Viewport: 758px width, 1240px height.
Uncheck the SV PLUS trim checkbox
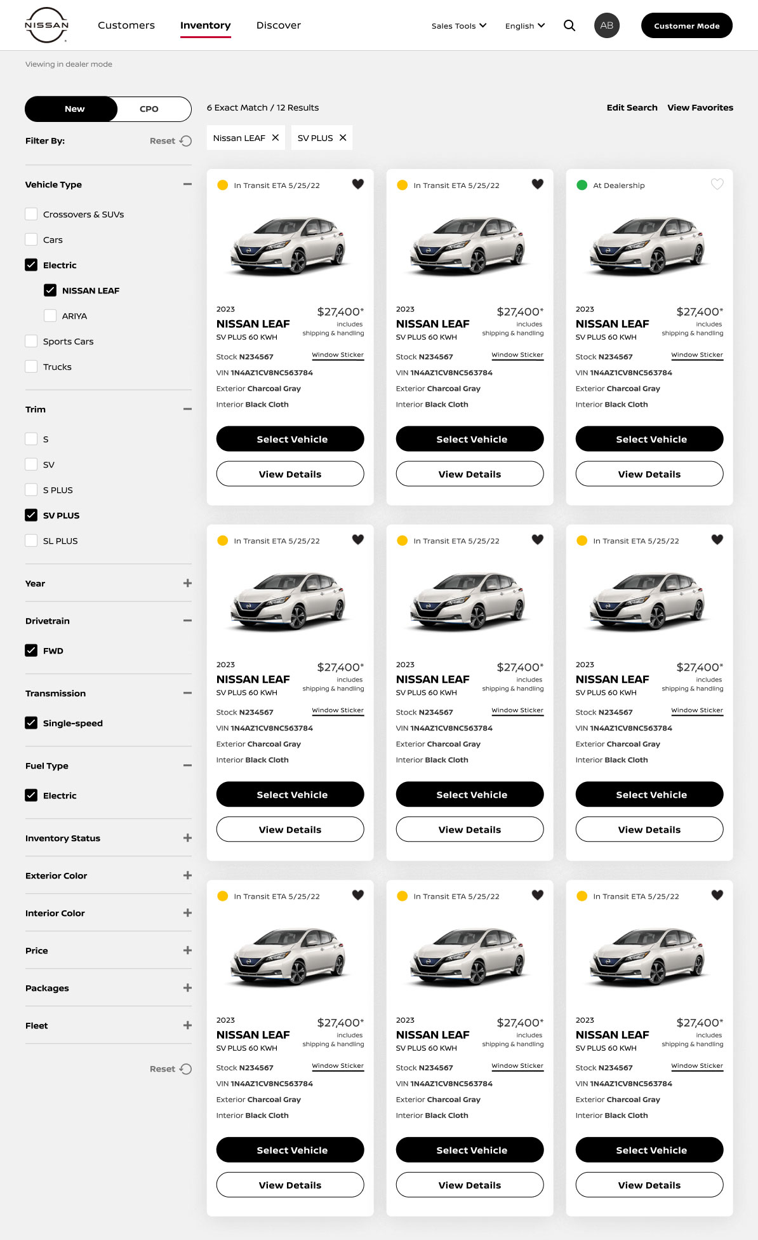point(31,515)
